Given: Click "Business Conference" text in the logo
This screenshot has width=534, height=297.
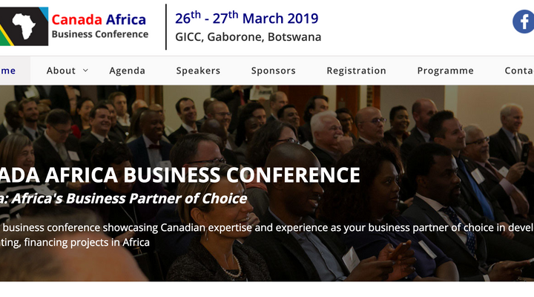Looking at the screenshot, I should (x=99, y=33).
